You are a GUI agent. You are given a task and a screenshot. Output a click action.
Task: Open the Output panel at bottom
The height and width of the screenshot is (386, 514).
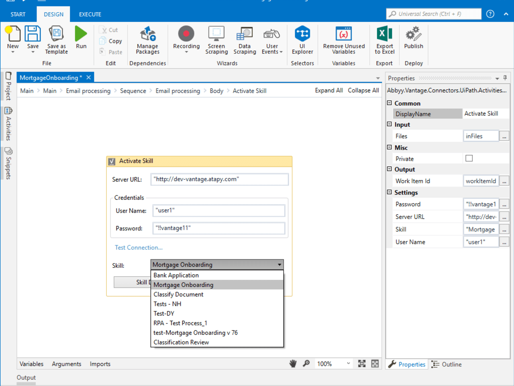click(26, 377)
